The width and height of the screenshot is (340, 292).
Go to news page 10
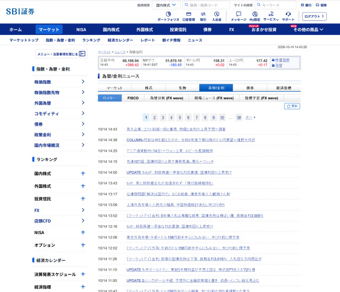[222, 117]
